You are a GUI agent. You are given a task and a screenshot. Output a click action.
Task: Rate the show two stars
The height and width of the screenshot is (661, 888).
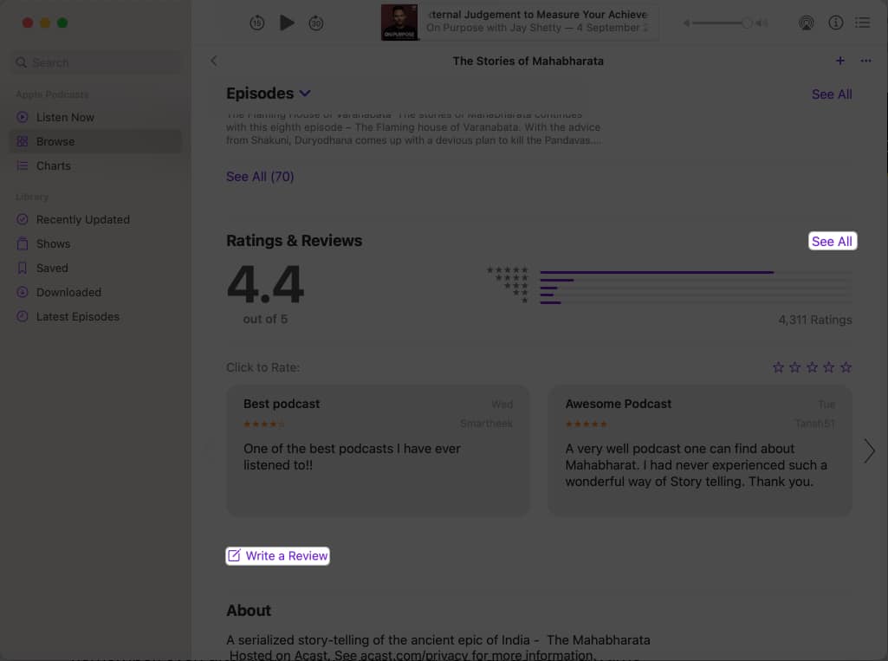point(795,367)
